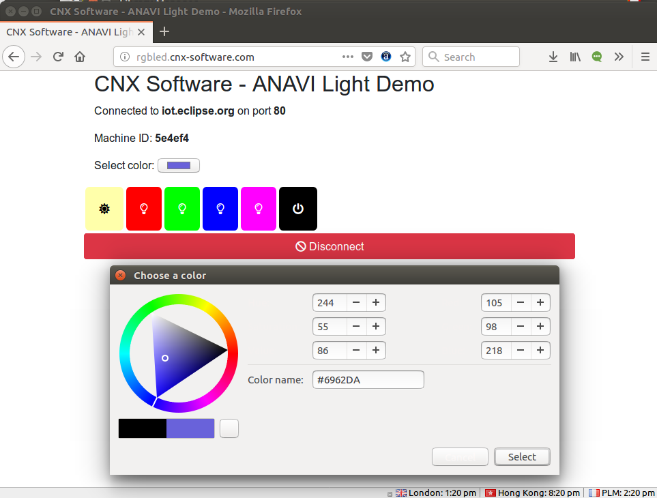Viewport: 657px width, 498px height.
Task: Go back to the previous page
Action: tap(14, 57)
